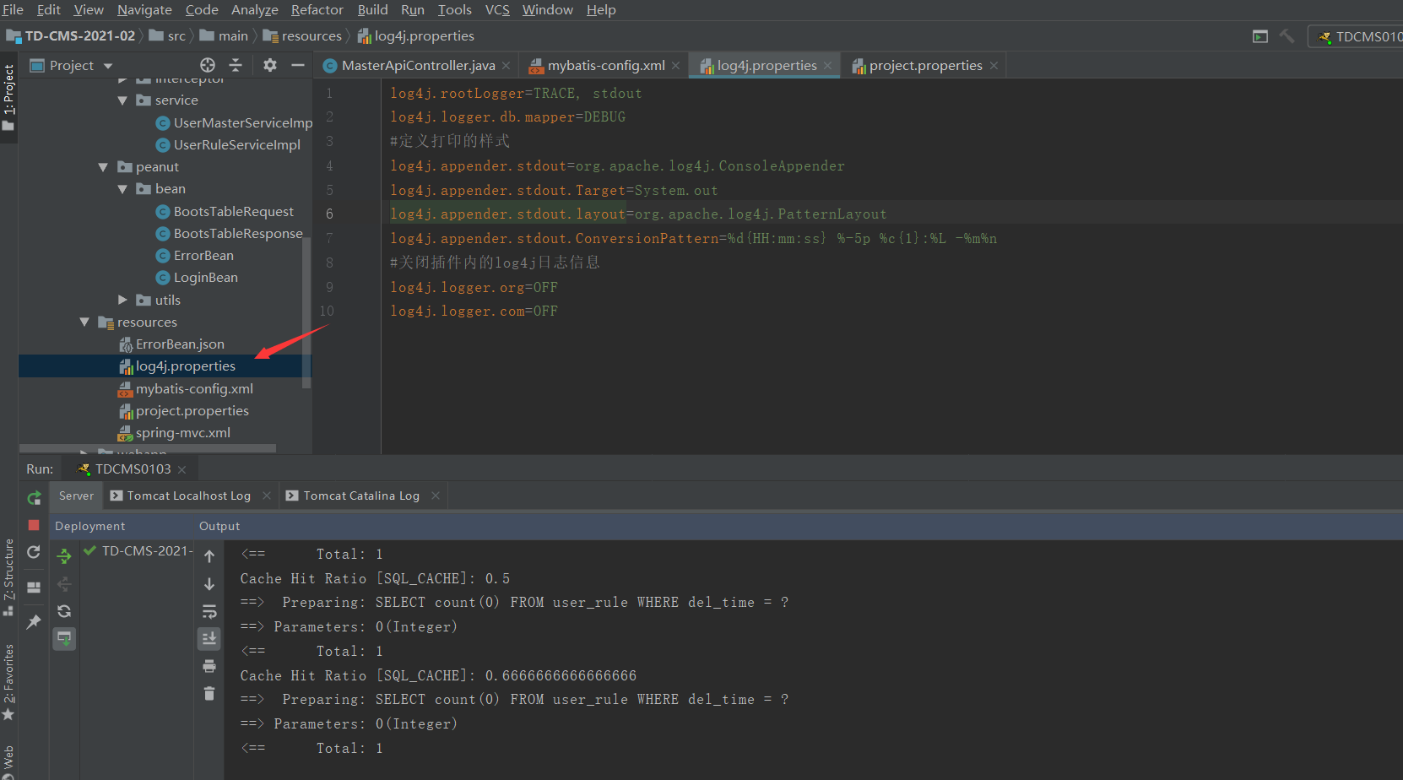Screen dimensions: 1403x780
Task: Click resources in the breadcrumb path
Action: pyautogui.click(x=311, y=35)
